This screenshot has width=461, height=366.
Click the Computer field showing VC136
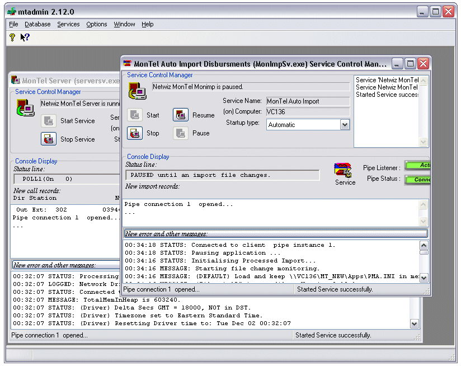point(308,112)
